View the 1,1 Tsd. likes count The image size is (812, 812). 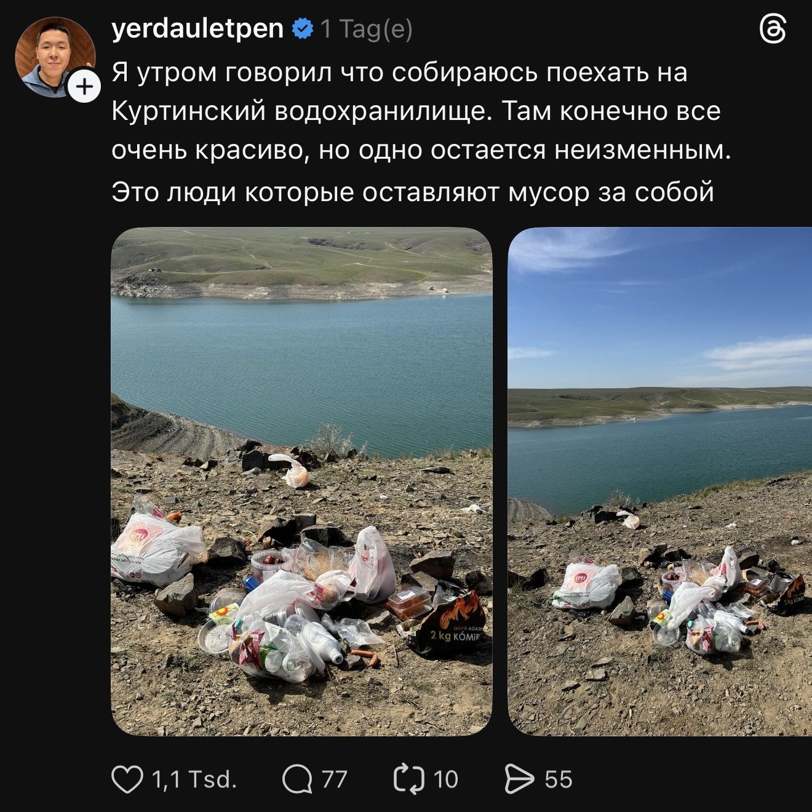tap(194, 779)
